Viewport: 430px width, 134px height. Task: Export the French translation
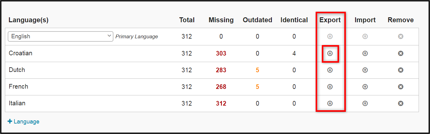coord(330,87)
